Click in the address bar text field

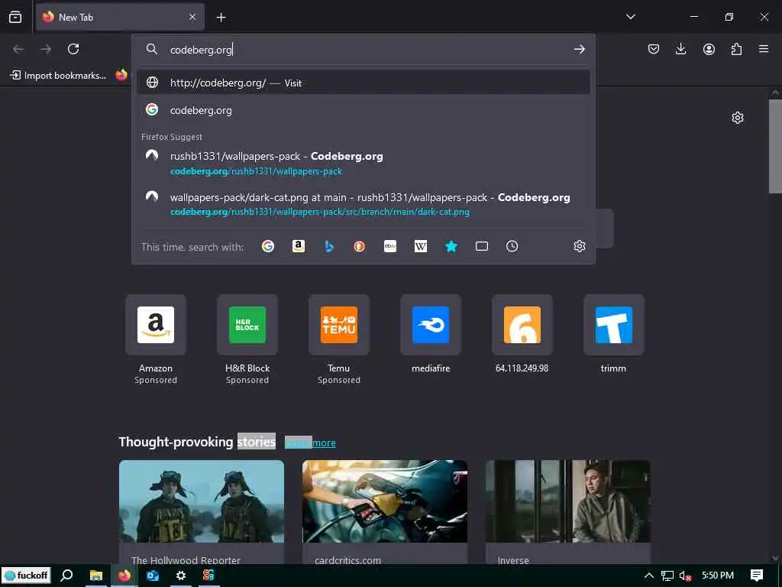367,50
